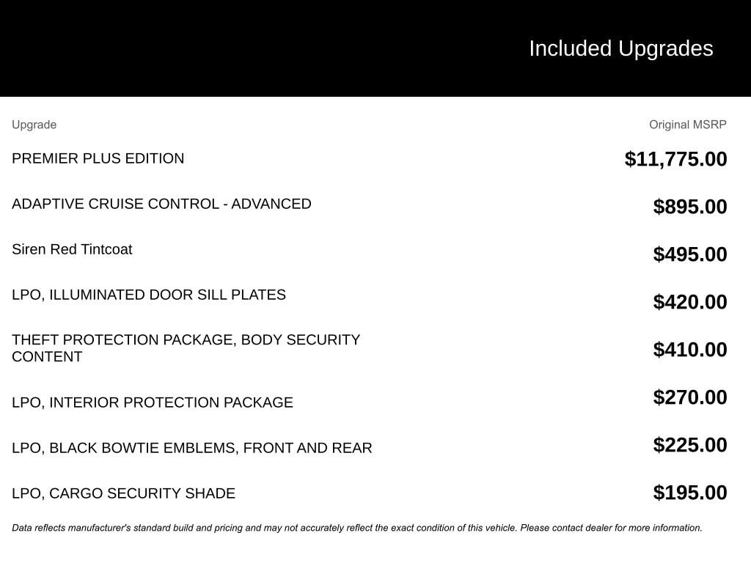This screenshot has width=751, height=563.
Task: Select LPO, BLACK BOWTIE EMBLEMS upgrade
Action: 192,448
